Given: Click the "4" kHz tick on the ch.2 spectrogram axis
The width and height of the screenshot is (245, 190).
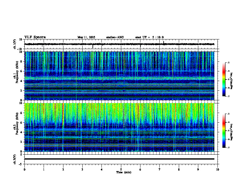Looking at the screenshot, I should tap(22, 132).
